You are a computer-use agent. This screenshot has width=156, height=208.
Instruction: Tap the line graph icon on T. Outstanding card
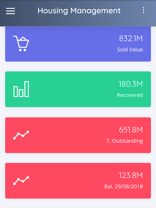(21, 135)
